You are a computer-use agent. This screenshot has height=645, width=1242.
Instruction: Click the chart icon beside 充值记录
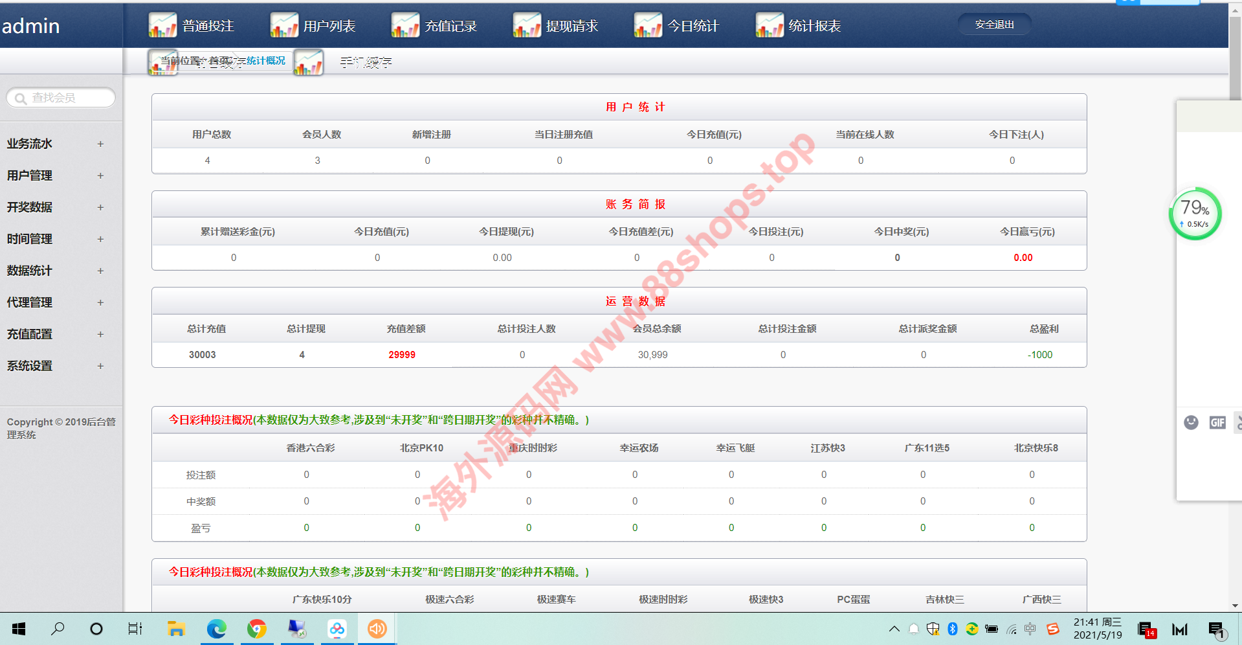pyautogui.click(x=405, y=26)
